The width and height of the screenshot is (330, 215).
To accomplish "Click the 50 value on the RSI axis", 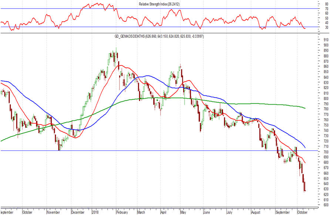I will coord(327,18).
